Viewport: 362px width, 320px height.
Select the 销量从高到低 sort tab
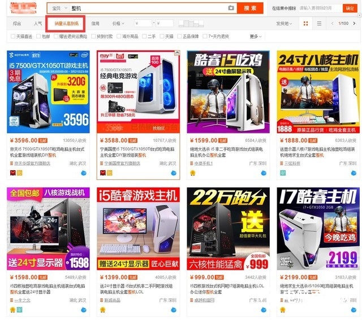tap(67, 24)
